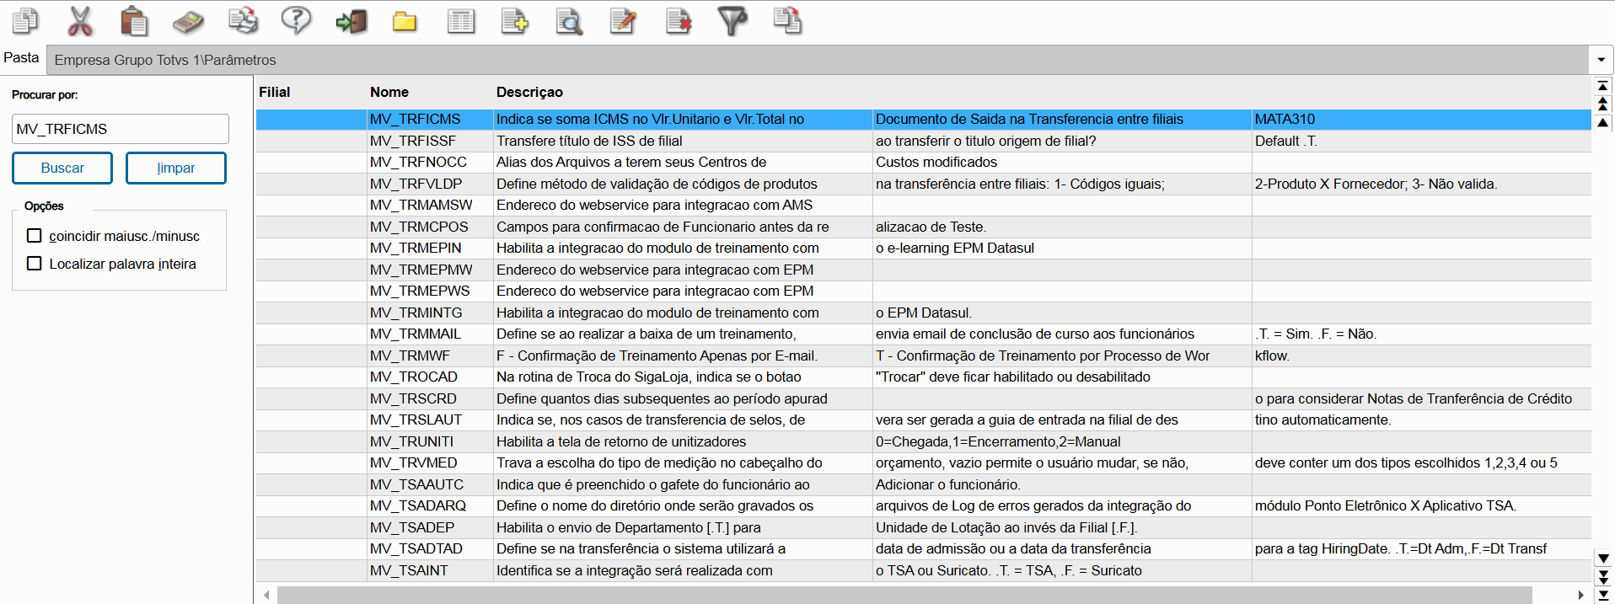The image size is (1615, 604).
Task: Click the single down arrow scroll button
Action: point(1603,559)
